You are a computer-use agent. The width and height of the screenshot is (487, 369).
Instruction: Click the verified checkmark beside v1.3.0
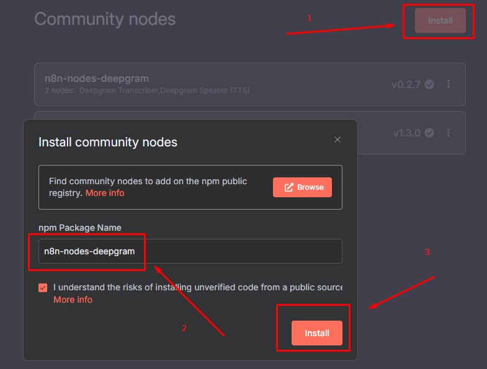(429, 133)
